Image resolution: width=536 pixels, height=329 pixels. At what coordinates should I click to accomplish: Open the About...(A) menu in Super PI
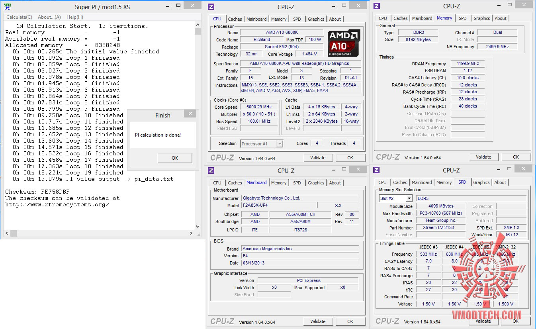pos(49,17)
